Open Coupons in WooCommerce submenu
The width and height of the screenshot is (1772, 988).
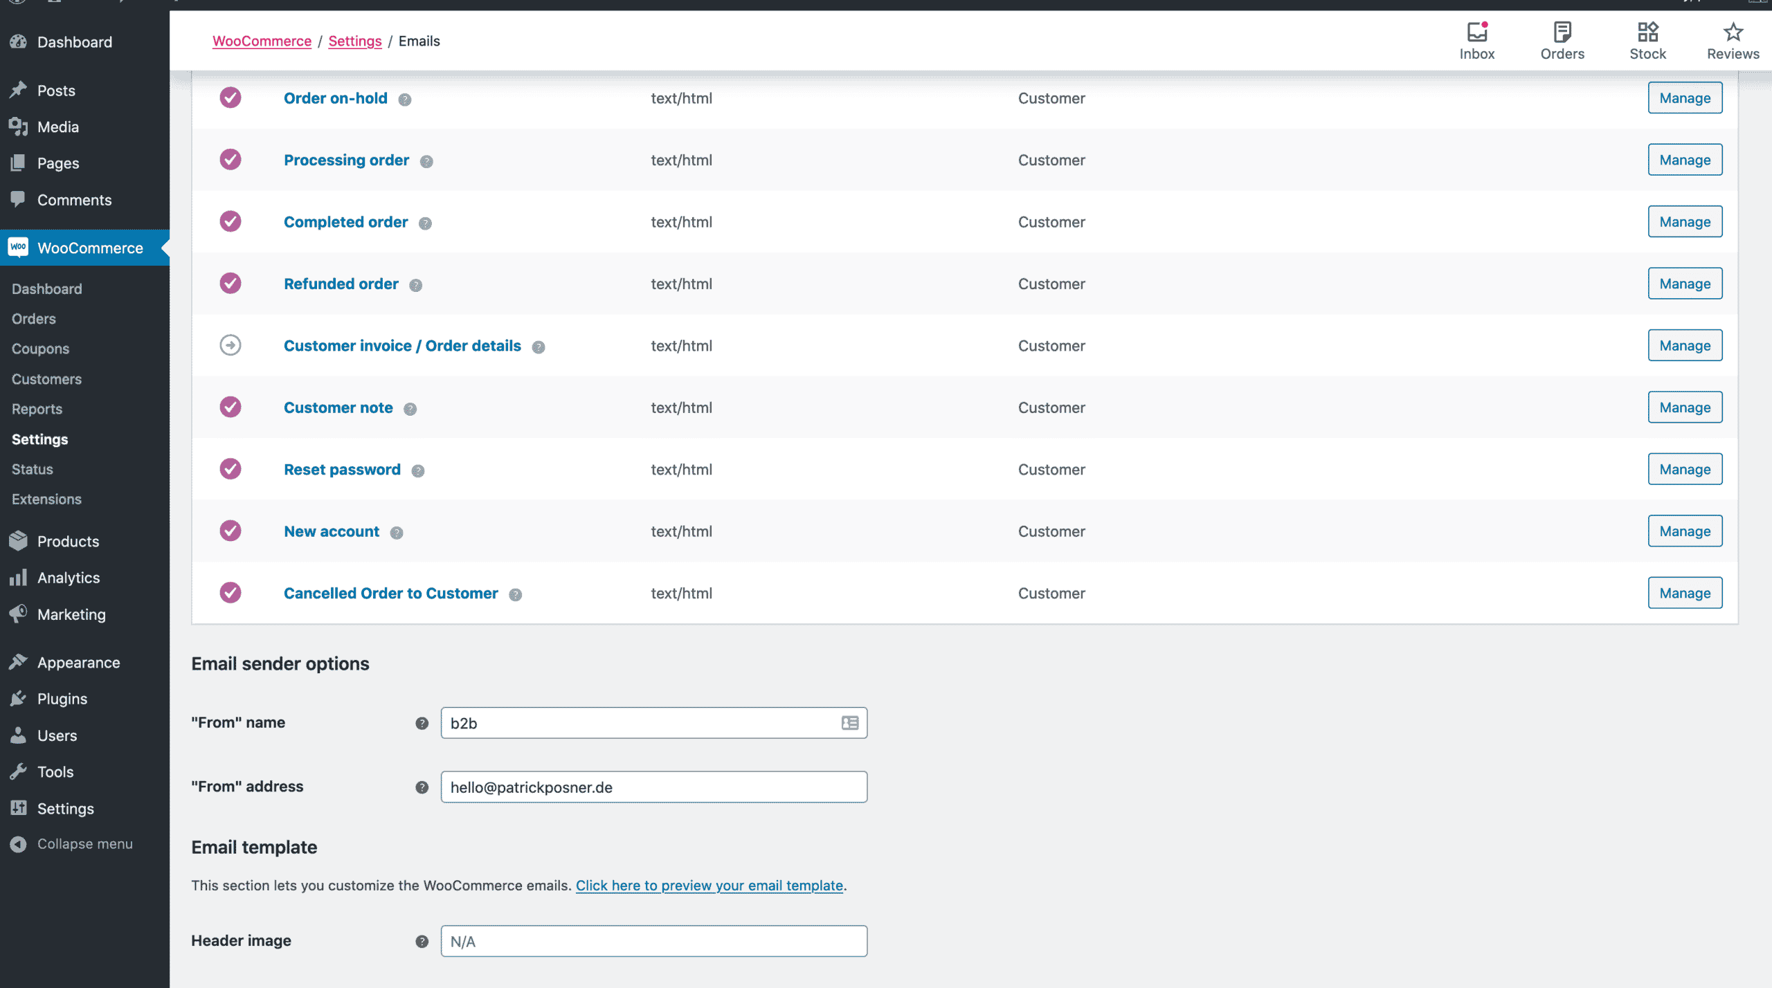(x=40, y=349)
